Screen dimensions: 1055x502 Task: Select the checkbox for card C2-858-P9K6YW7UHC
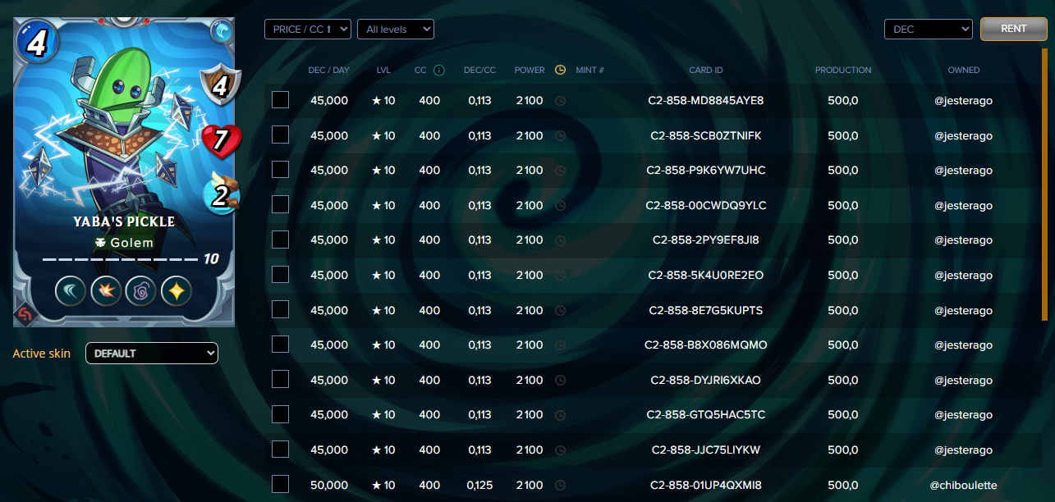[x=281, y=170]
